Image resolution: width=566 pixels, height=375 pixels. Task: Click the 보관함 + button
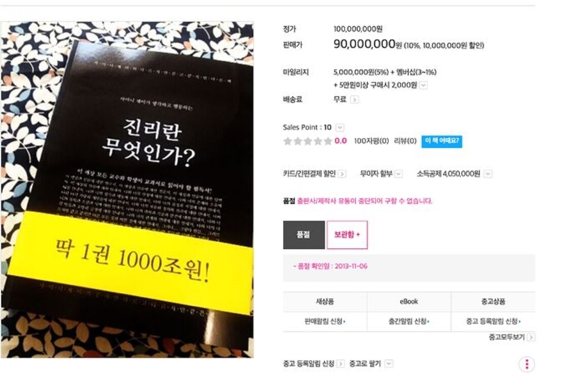[347, 235]
